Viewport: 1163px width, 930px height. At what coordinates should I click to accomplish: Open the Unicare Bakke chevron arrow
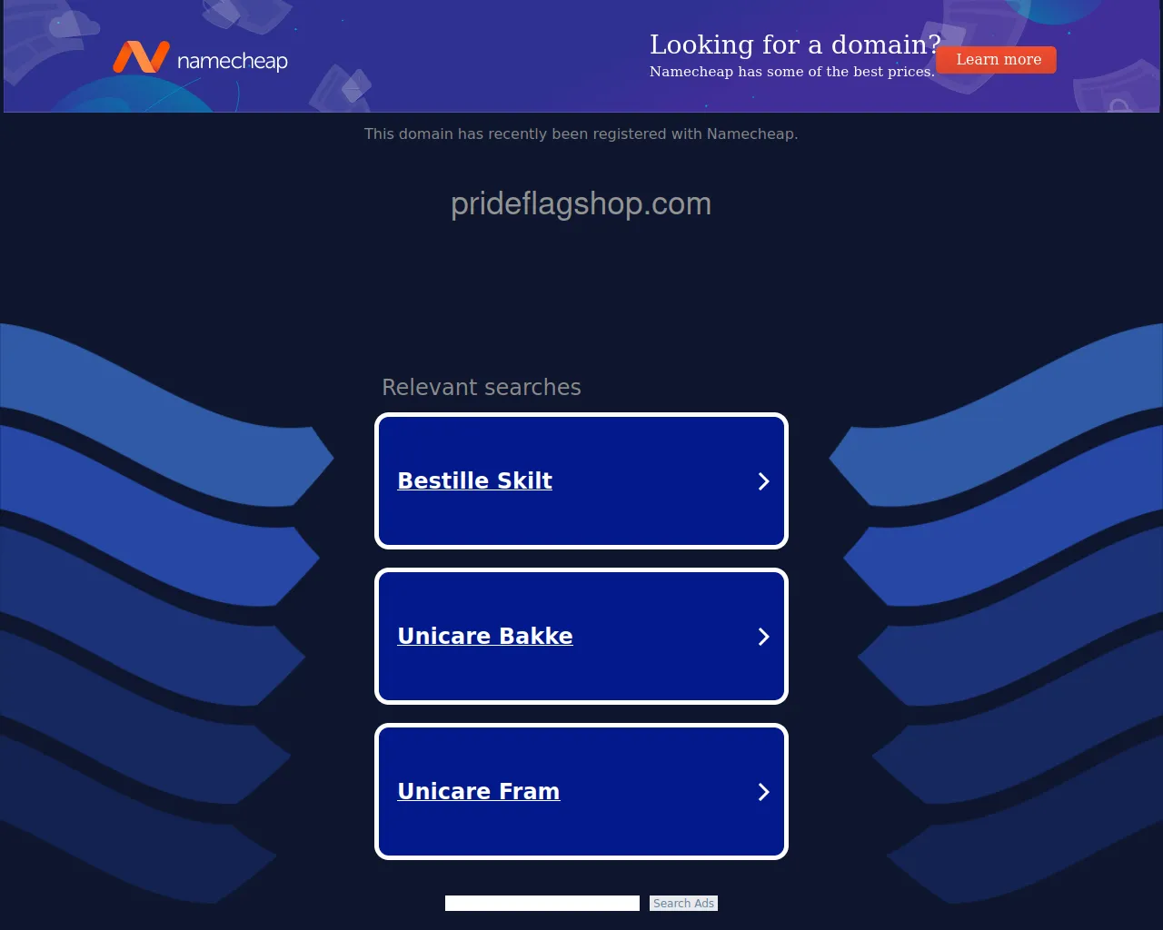pyautogui.click(x=763, y=637)
